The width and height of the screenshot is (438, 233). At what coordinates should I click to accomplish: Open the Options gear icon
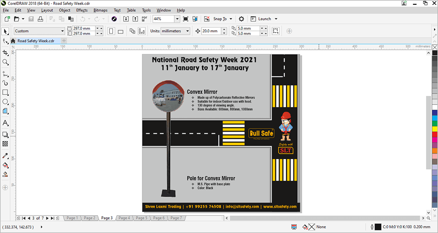coord(241,19)
